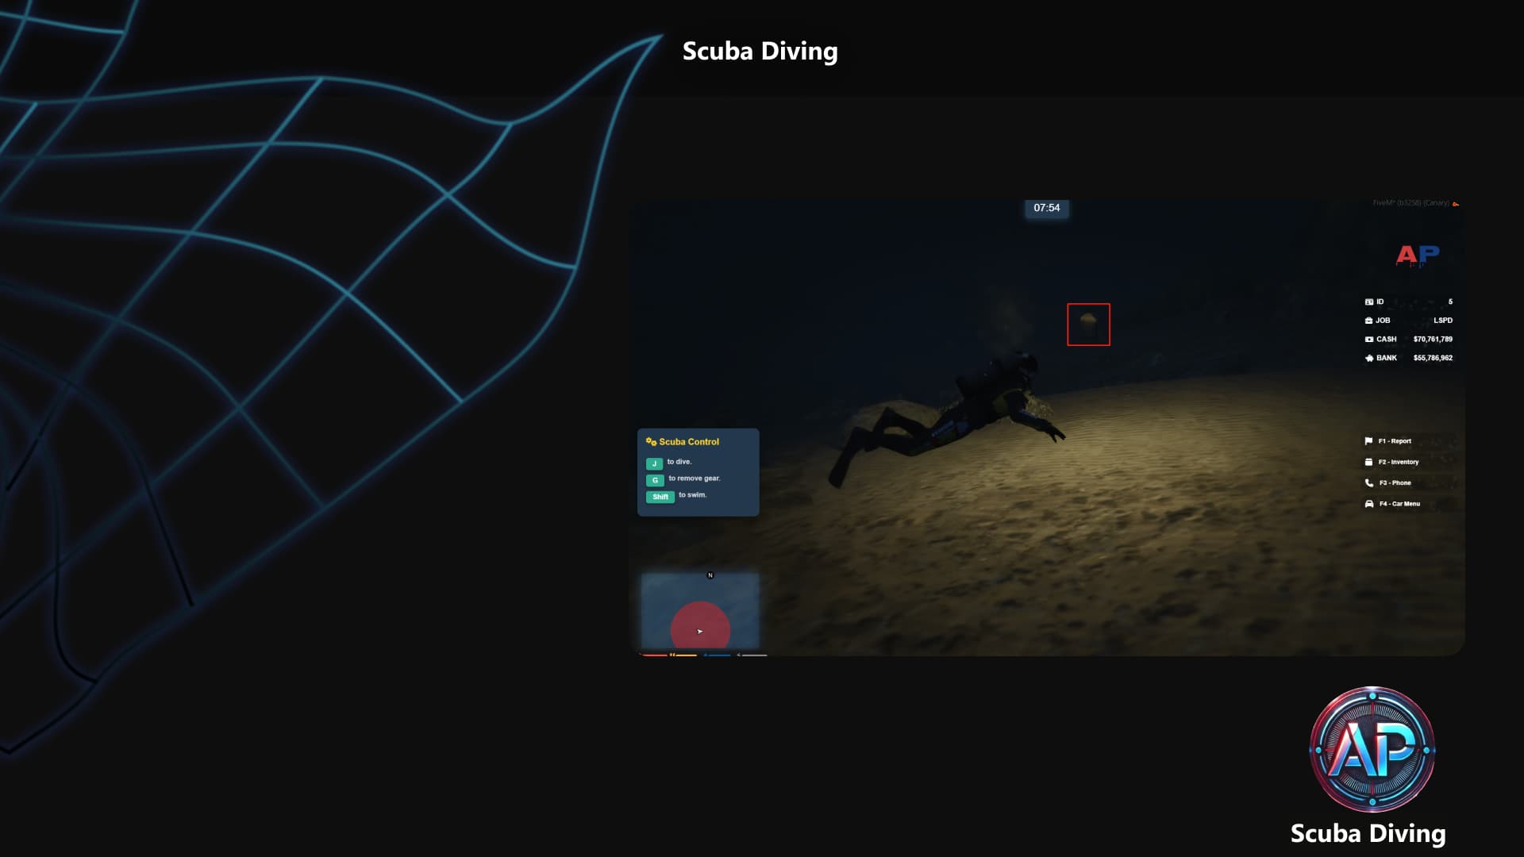Click the F3 Phone handset icon
The image size is (1524, 857).
[x=1368, y=482]
